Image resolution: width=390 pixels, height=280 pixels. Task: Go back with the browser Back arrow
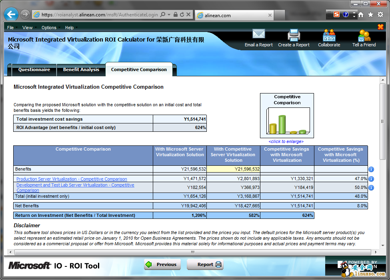11,15
